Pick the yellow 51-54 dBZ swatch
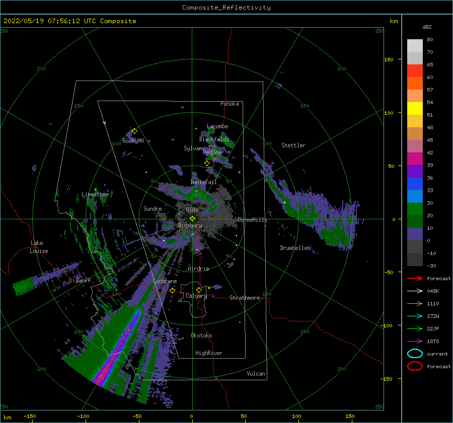Viewport: 453px width, 423px height. pos(415,109)
